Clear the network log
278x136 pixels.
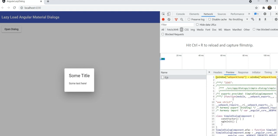point(169,20)
